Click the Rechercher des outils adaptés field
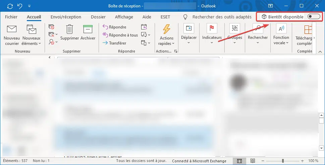325x165 pixels. tap(222, 17)
